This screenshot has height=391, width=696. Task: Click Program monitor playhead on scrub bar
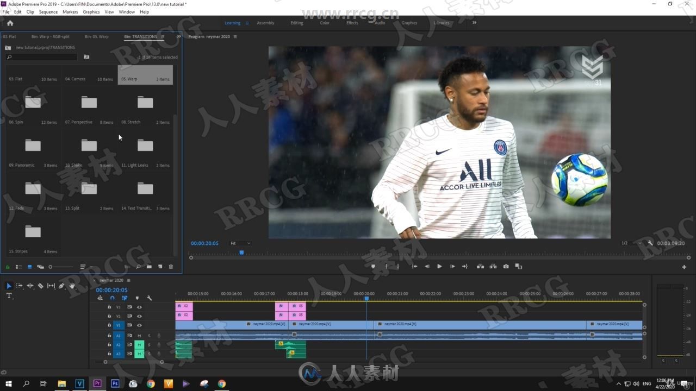241,253
